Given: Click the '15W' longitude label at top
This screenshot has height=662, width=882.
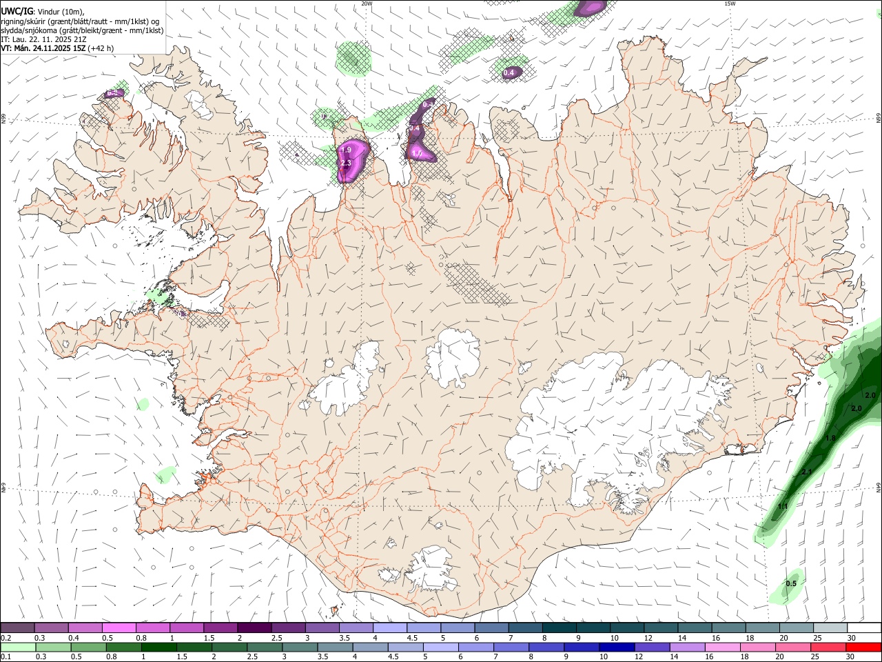Looking at the screenshot, I should [x=730, y=3].
